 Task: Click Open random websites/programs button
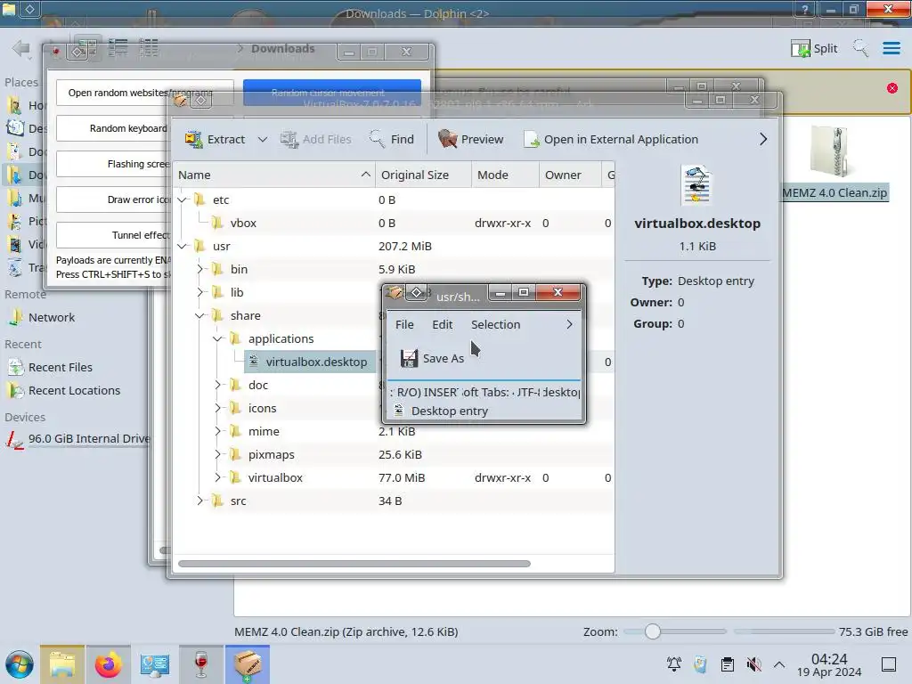[145, 93]
